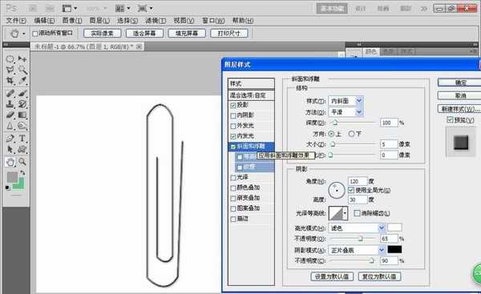
Task: Select the Lasso tool
Action: [x=10, y=70]
